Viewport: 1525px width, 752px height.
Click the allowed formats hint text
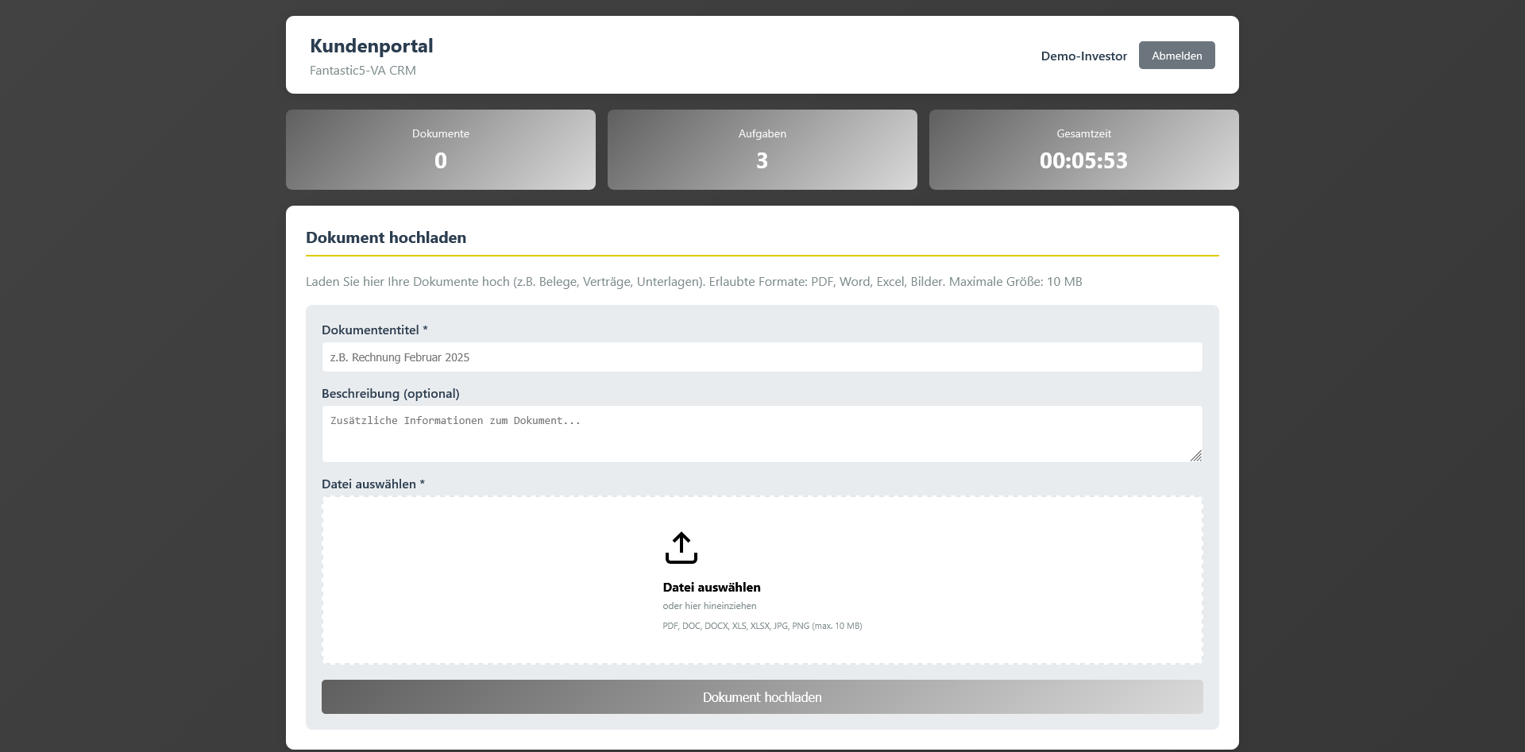[761, 626]
